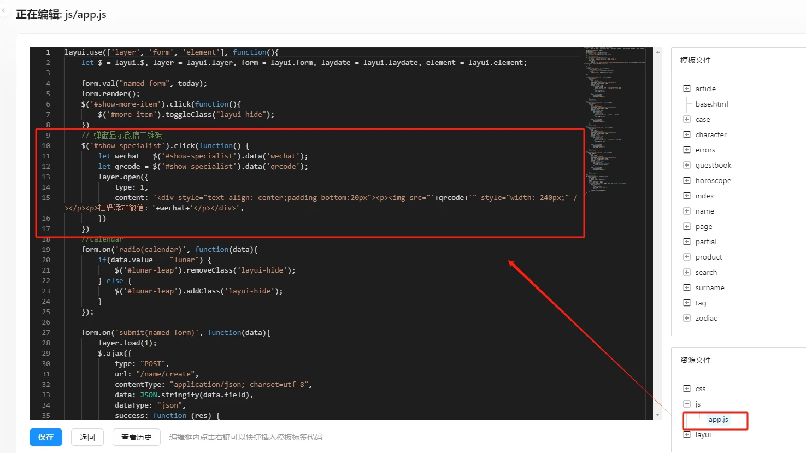This screenshot has height=453, width=806.
Task: Expand the guestbook folder plus icon
Action: (686, 165)
